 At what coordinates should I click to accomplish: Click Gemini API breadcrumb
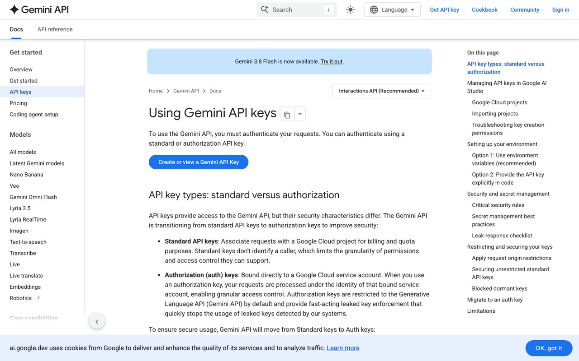(x=186, y=91)
